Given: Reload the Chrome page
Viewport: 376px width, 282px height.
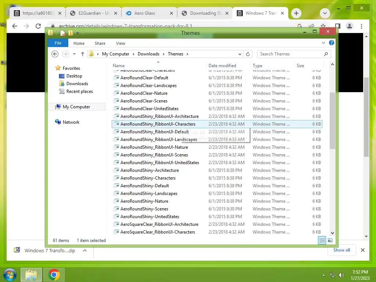Looking at the screenshot, I should [x=38, y=26].
